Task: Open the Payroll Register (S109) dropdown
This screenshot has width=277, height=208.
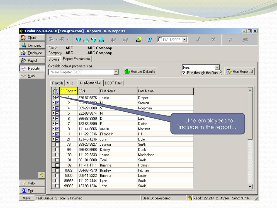Action: point(116,72)
